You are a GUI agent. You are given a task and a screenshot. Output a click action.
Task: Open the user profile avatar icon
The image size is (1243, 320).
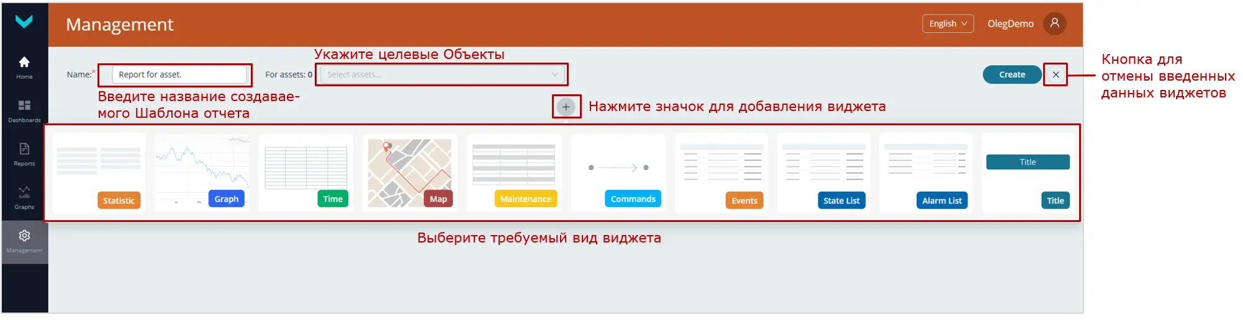point(1054,24)
